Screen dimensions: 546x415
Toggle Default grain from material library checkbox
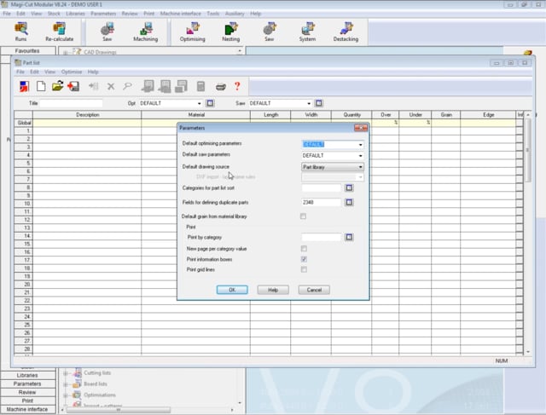(x=304, y=216)
